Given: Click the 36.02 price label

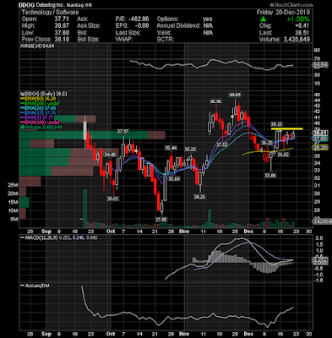Looking at the screenshot, I should tap(283, 155).
